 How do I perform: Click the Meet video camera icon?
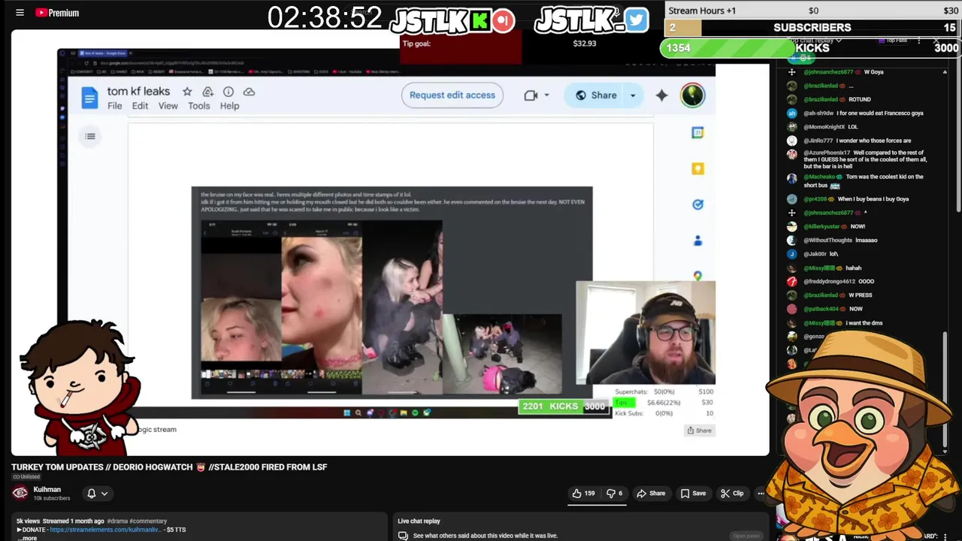click(531, 95)
